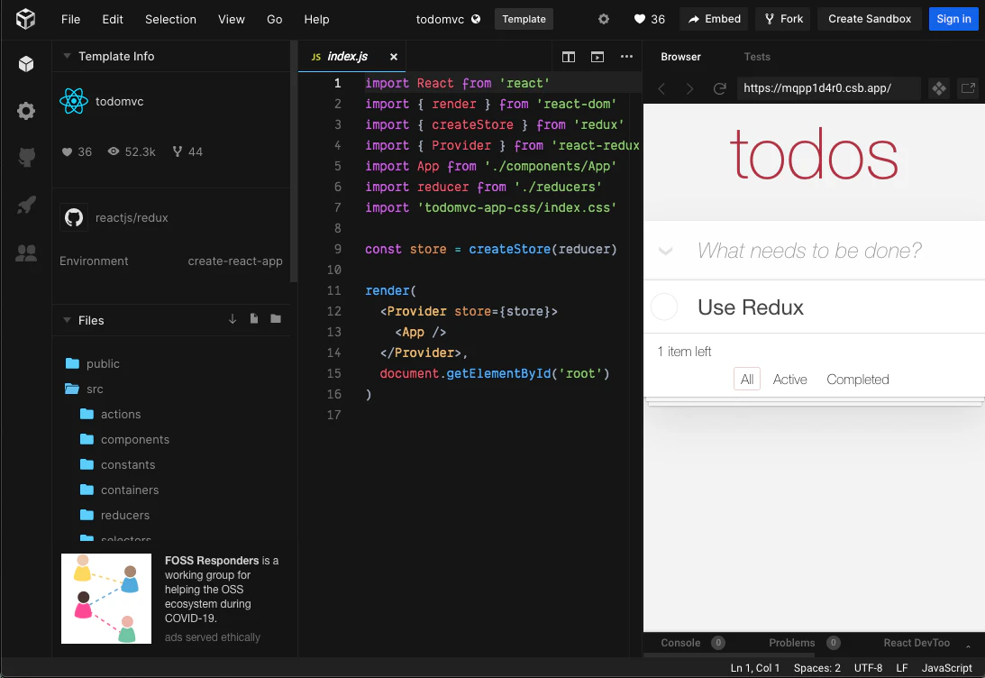This screenshot has width=985, height=678.
Task: Create a new folder with folder icon
Action: [275, 318]
